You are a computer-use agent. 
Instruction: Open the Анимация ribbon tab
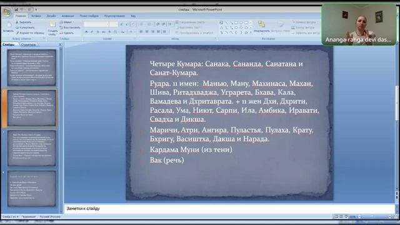tap(67, 16)
